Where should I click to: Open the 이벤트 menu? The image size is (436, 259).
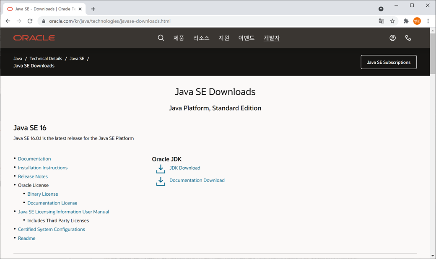(247, 38)
